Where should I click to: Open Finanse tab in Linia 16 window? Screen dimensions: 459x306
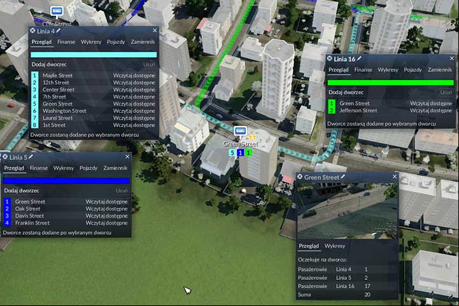click(364, 69)
